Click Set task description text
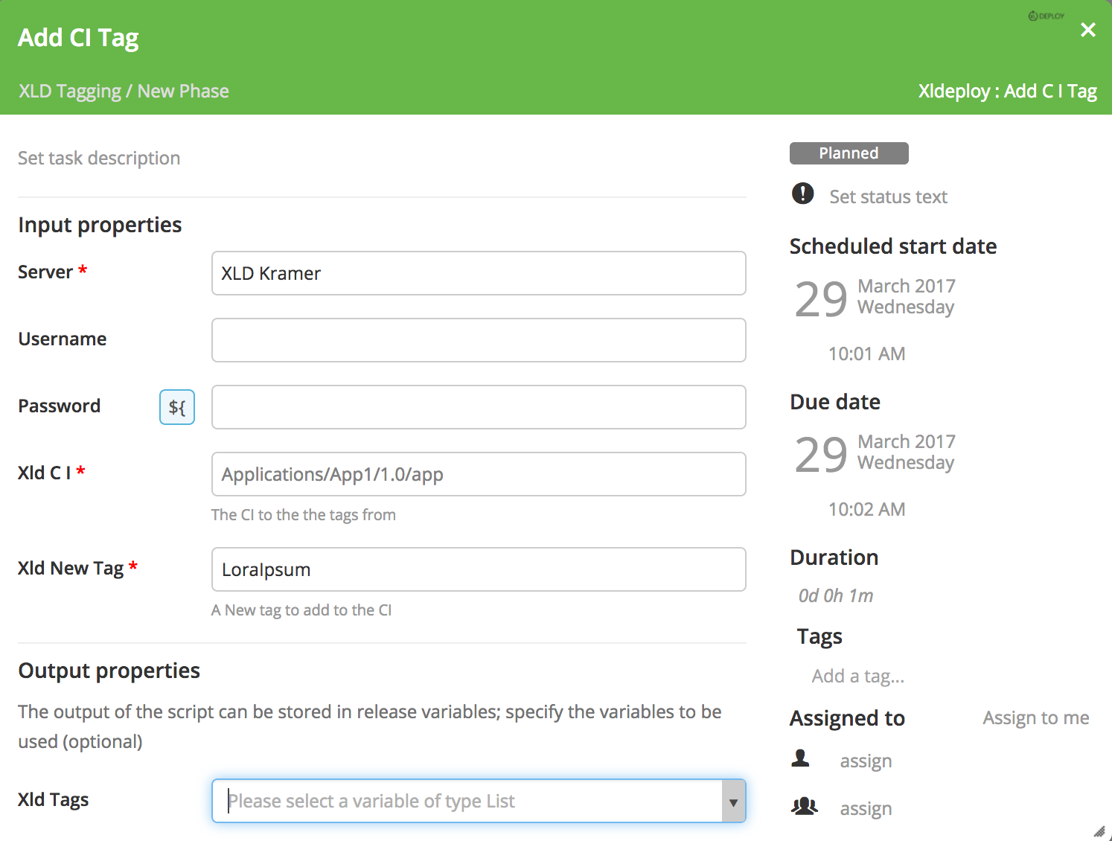1112x841 pixels. 99,158
